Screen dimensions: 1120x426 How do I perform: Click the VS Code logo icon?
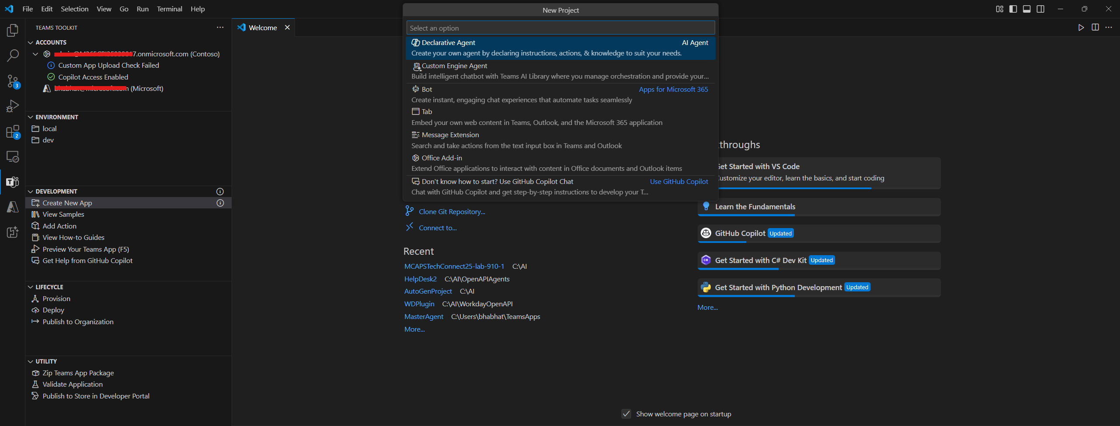point(9,9)
